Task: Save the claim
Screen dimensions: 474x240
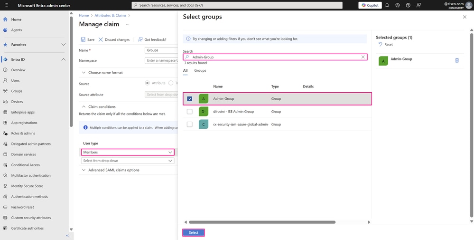Action: point(88,39)
